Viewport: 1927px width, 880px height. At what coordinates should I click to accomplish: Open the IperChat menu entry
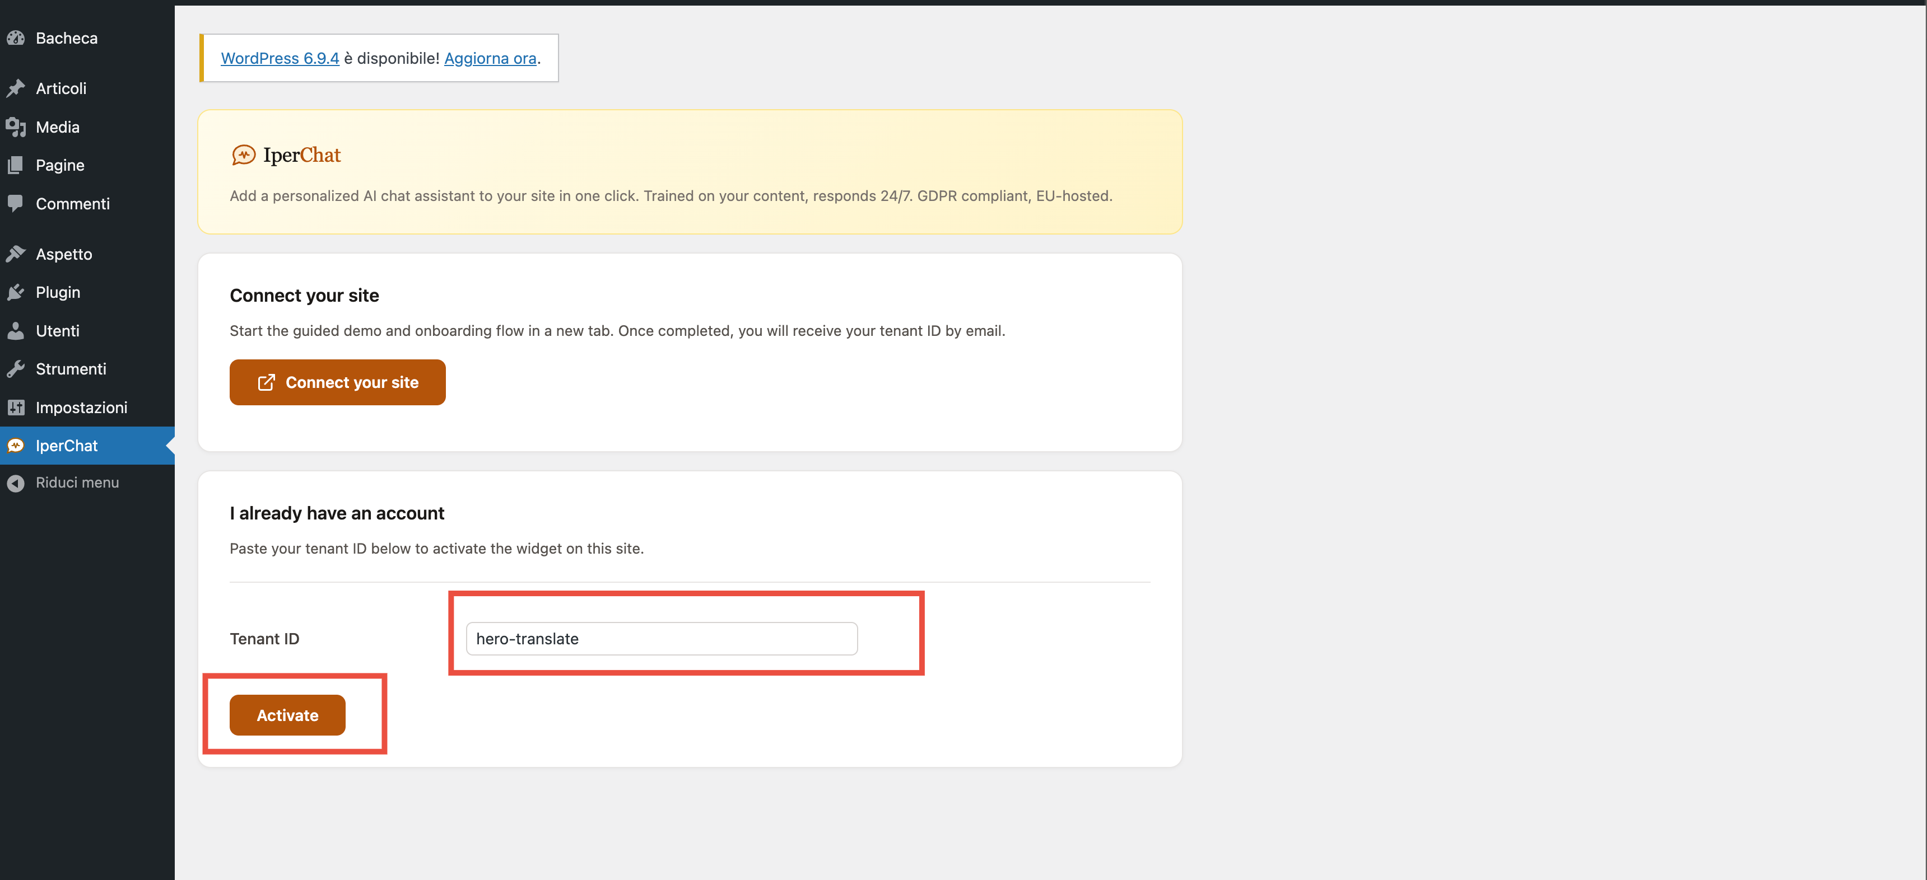coord(67,446)
